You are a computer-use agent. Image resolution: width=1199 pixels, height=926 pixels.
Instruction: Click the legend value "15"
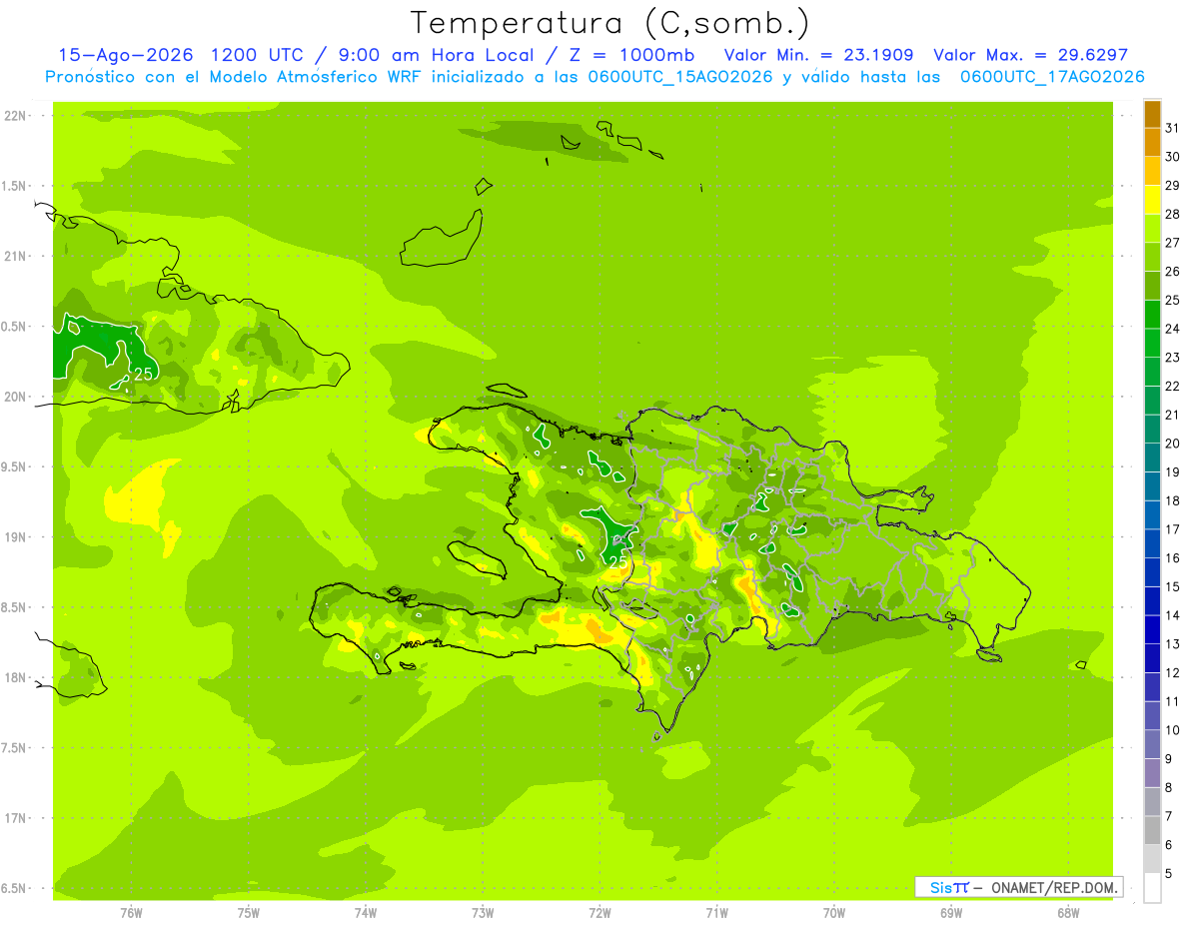1173,586
